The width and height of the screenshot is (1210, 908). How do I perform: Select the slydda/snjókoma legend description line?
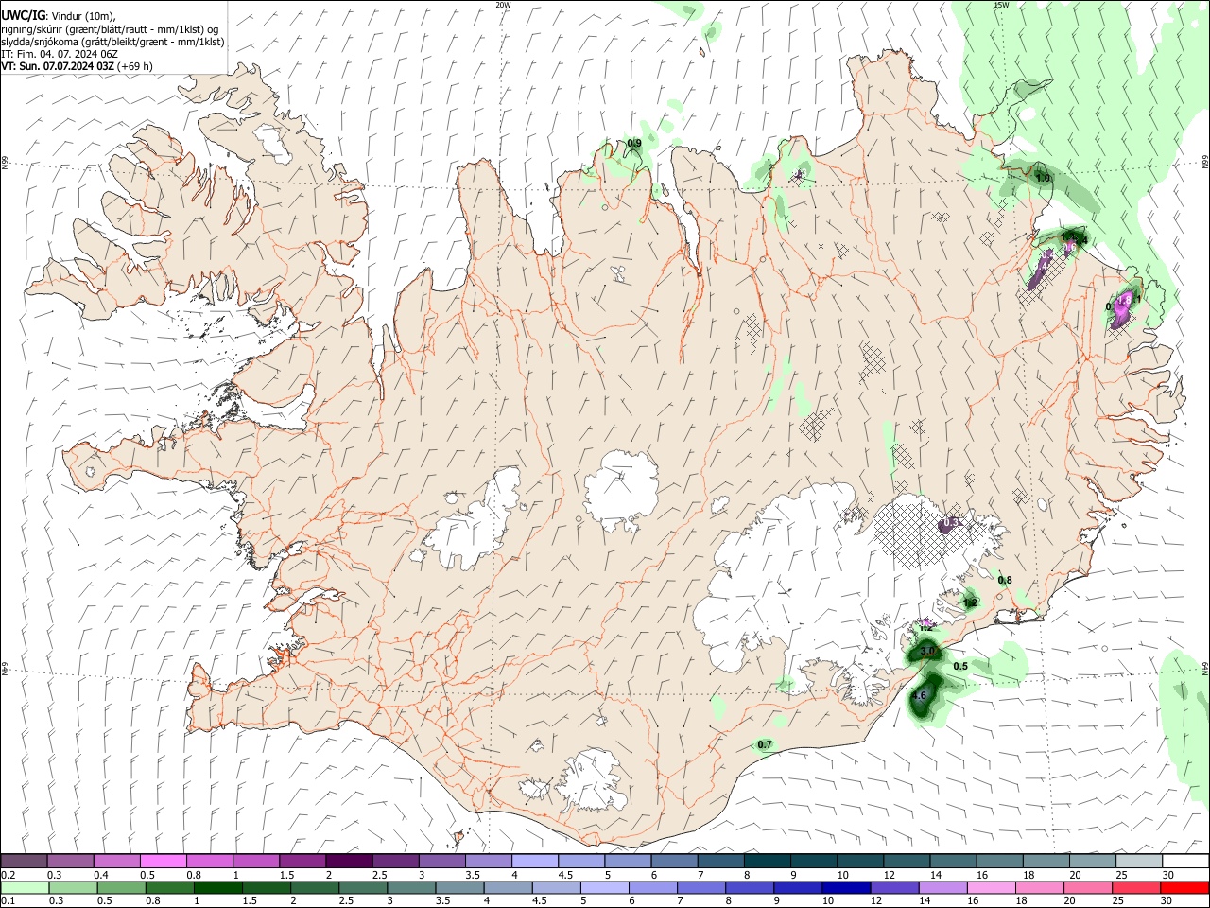click(113, 42)
